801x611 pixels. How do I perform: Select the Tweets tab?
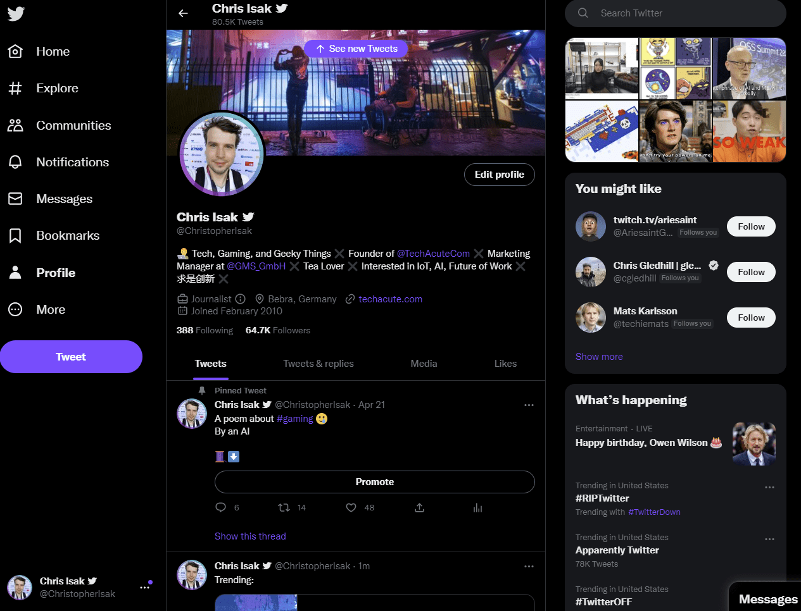211,364
